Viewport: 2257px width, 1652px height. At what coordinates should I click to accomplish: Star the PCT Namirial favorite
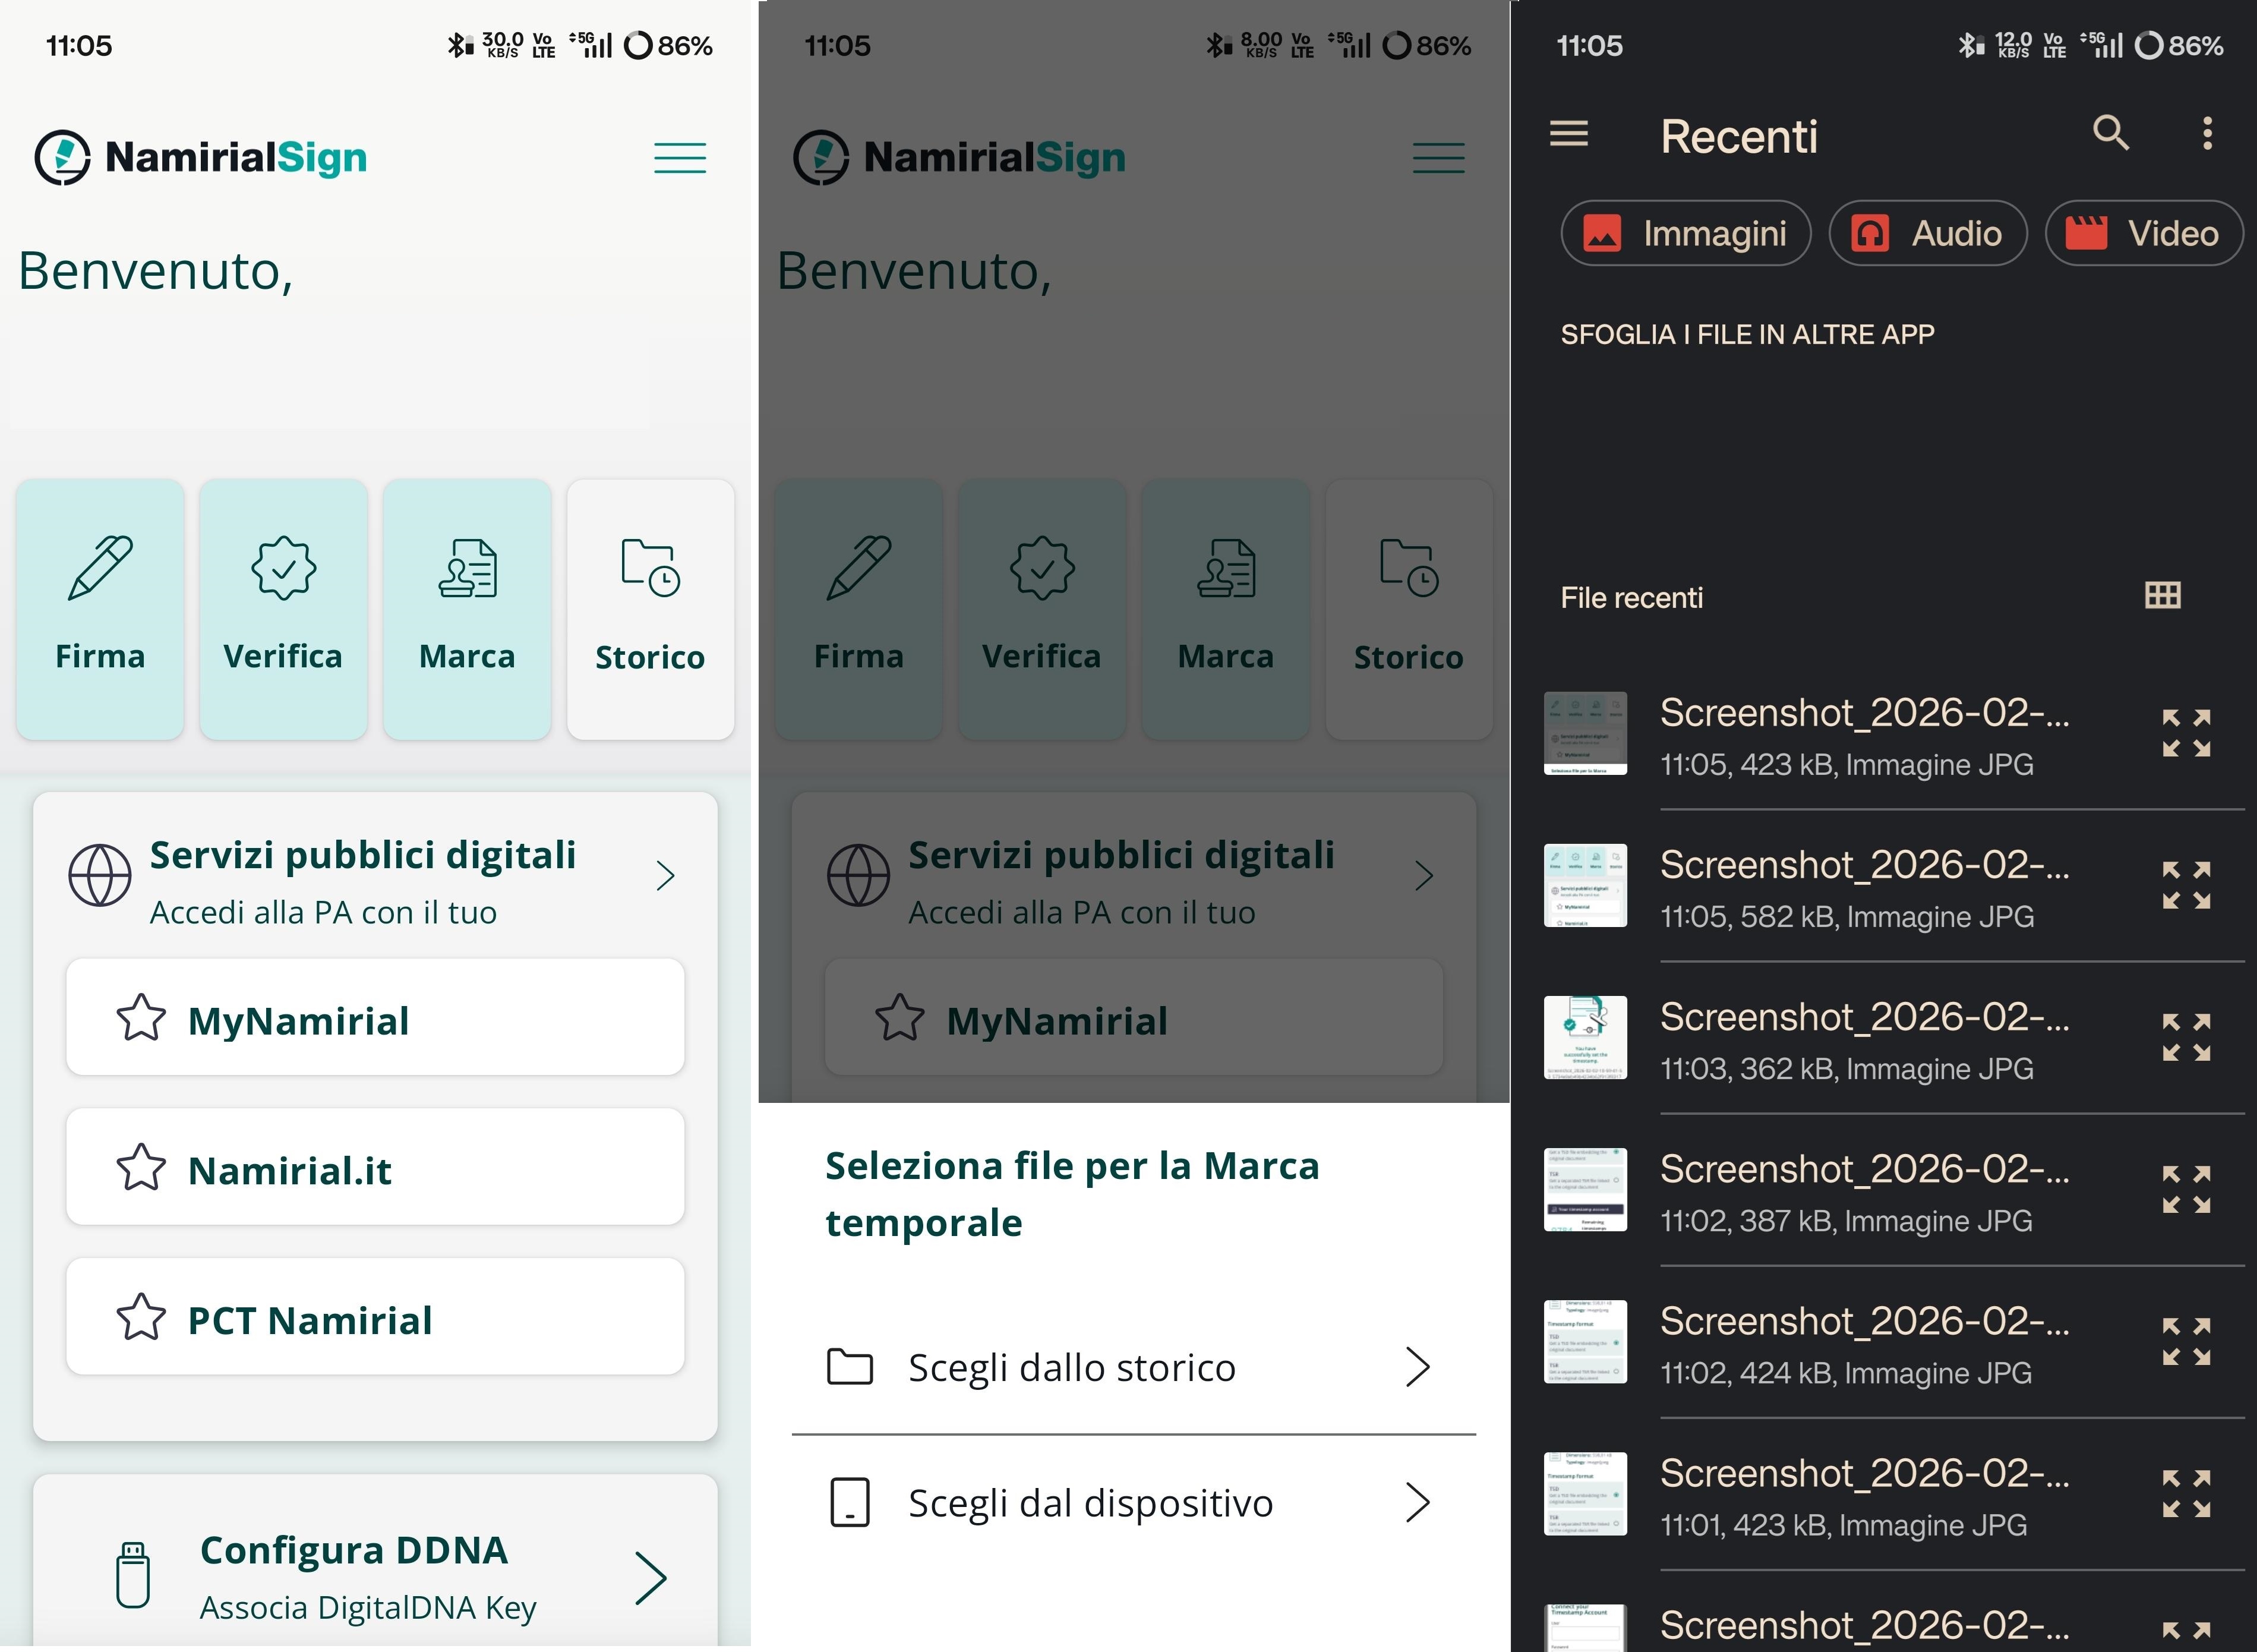(141, 1317)
